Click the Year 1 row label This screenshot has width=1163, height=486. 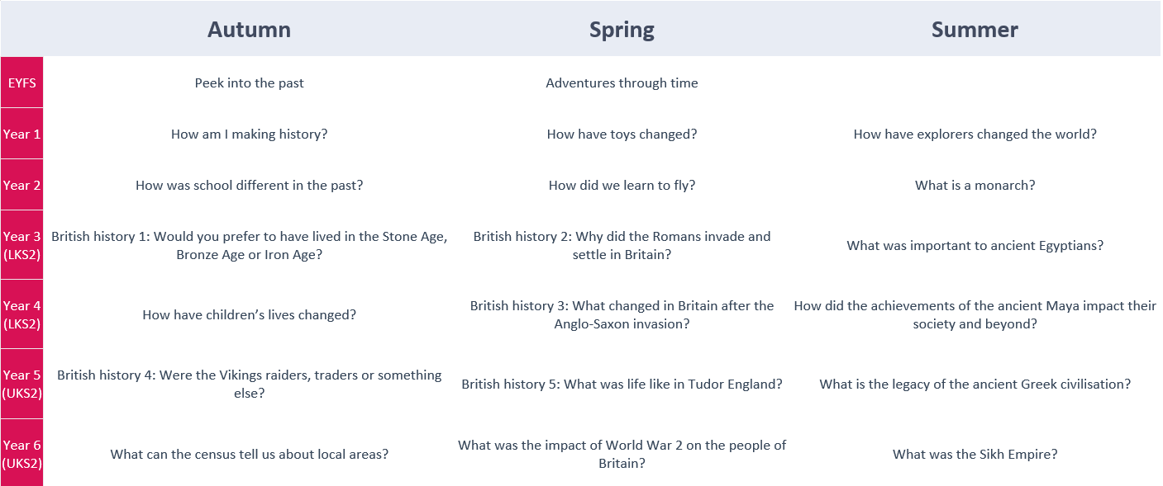coord(21,134)
